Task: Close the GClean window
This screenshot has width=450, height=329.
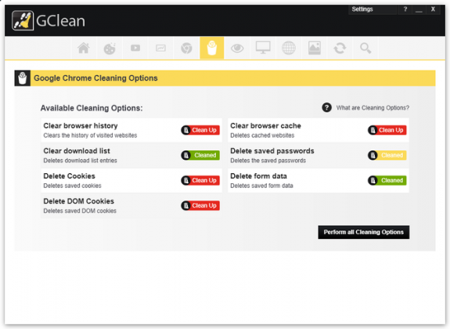Action: point(433,9)
